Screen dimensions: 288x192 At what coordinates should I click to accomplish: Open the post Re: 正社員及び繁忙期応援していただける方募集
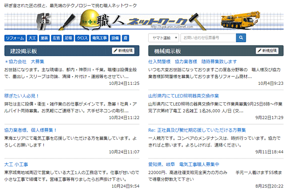point(197,130)
